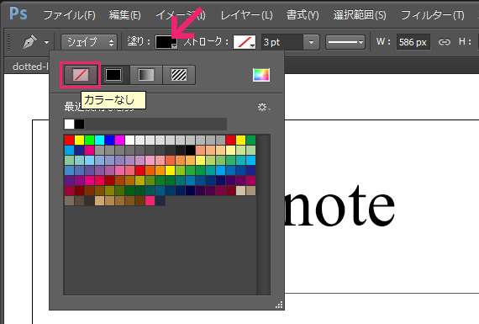Open the レイヤー(L) menu
Viewport: 479px width, 324px height.
pos(246,14)
